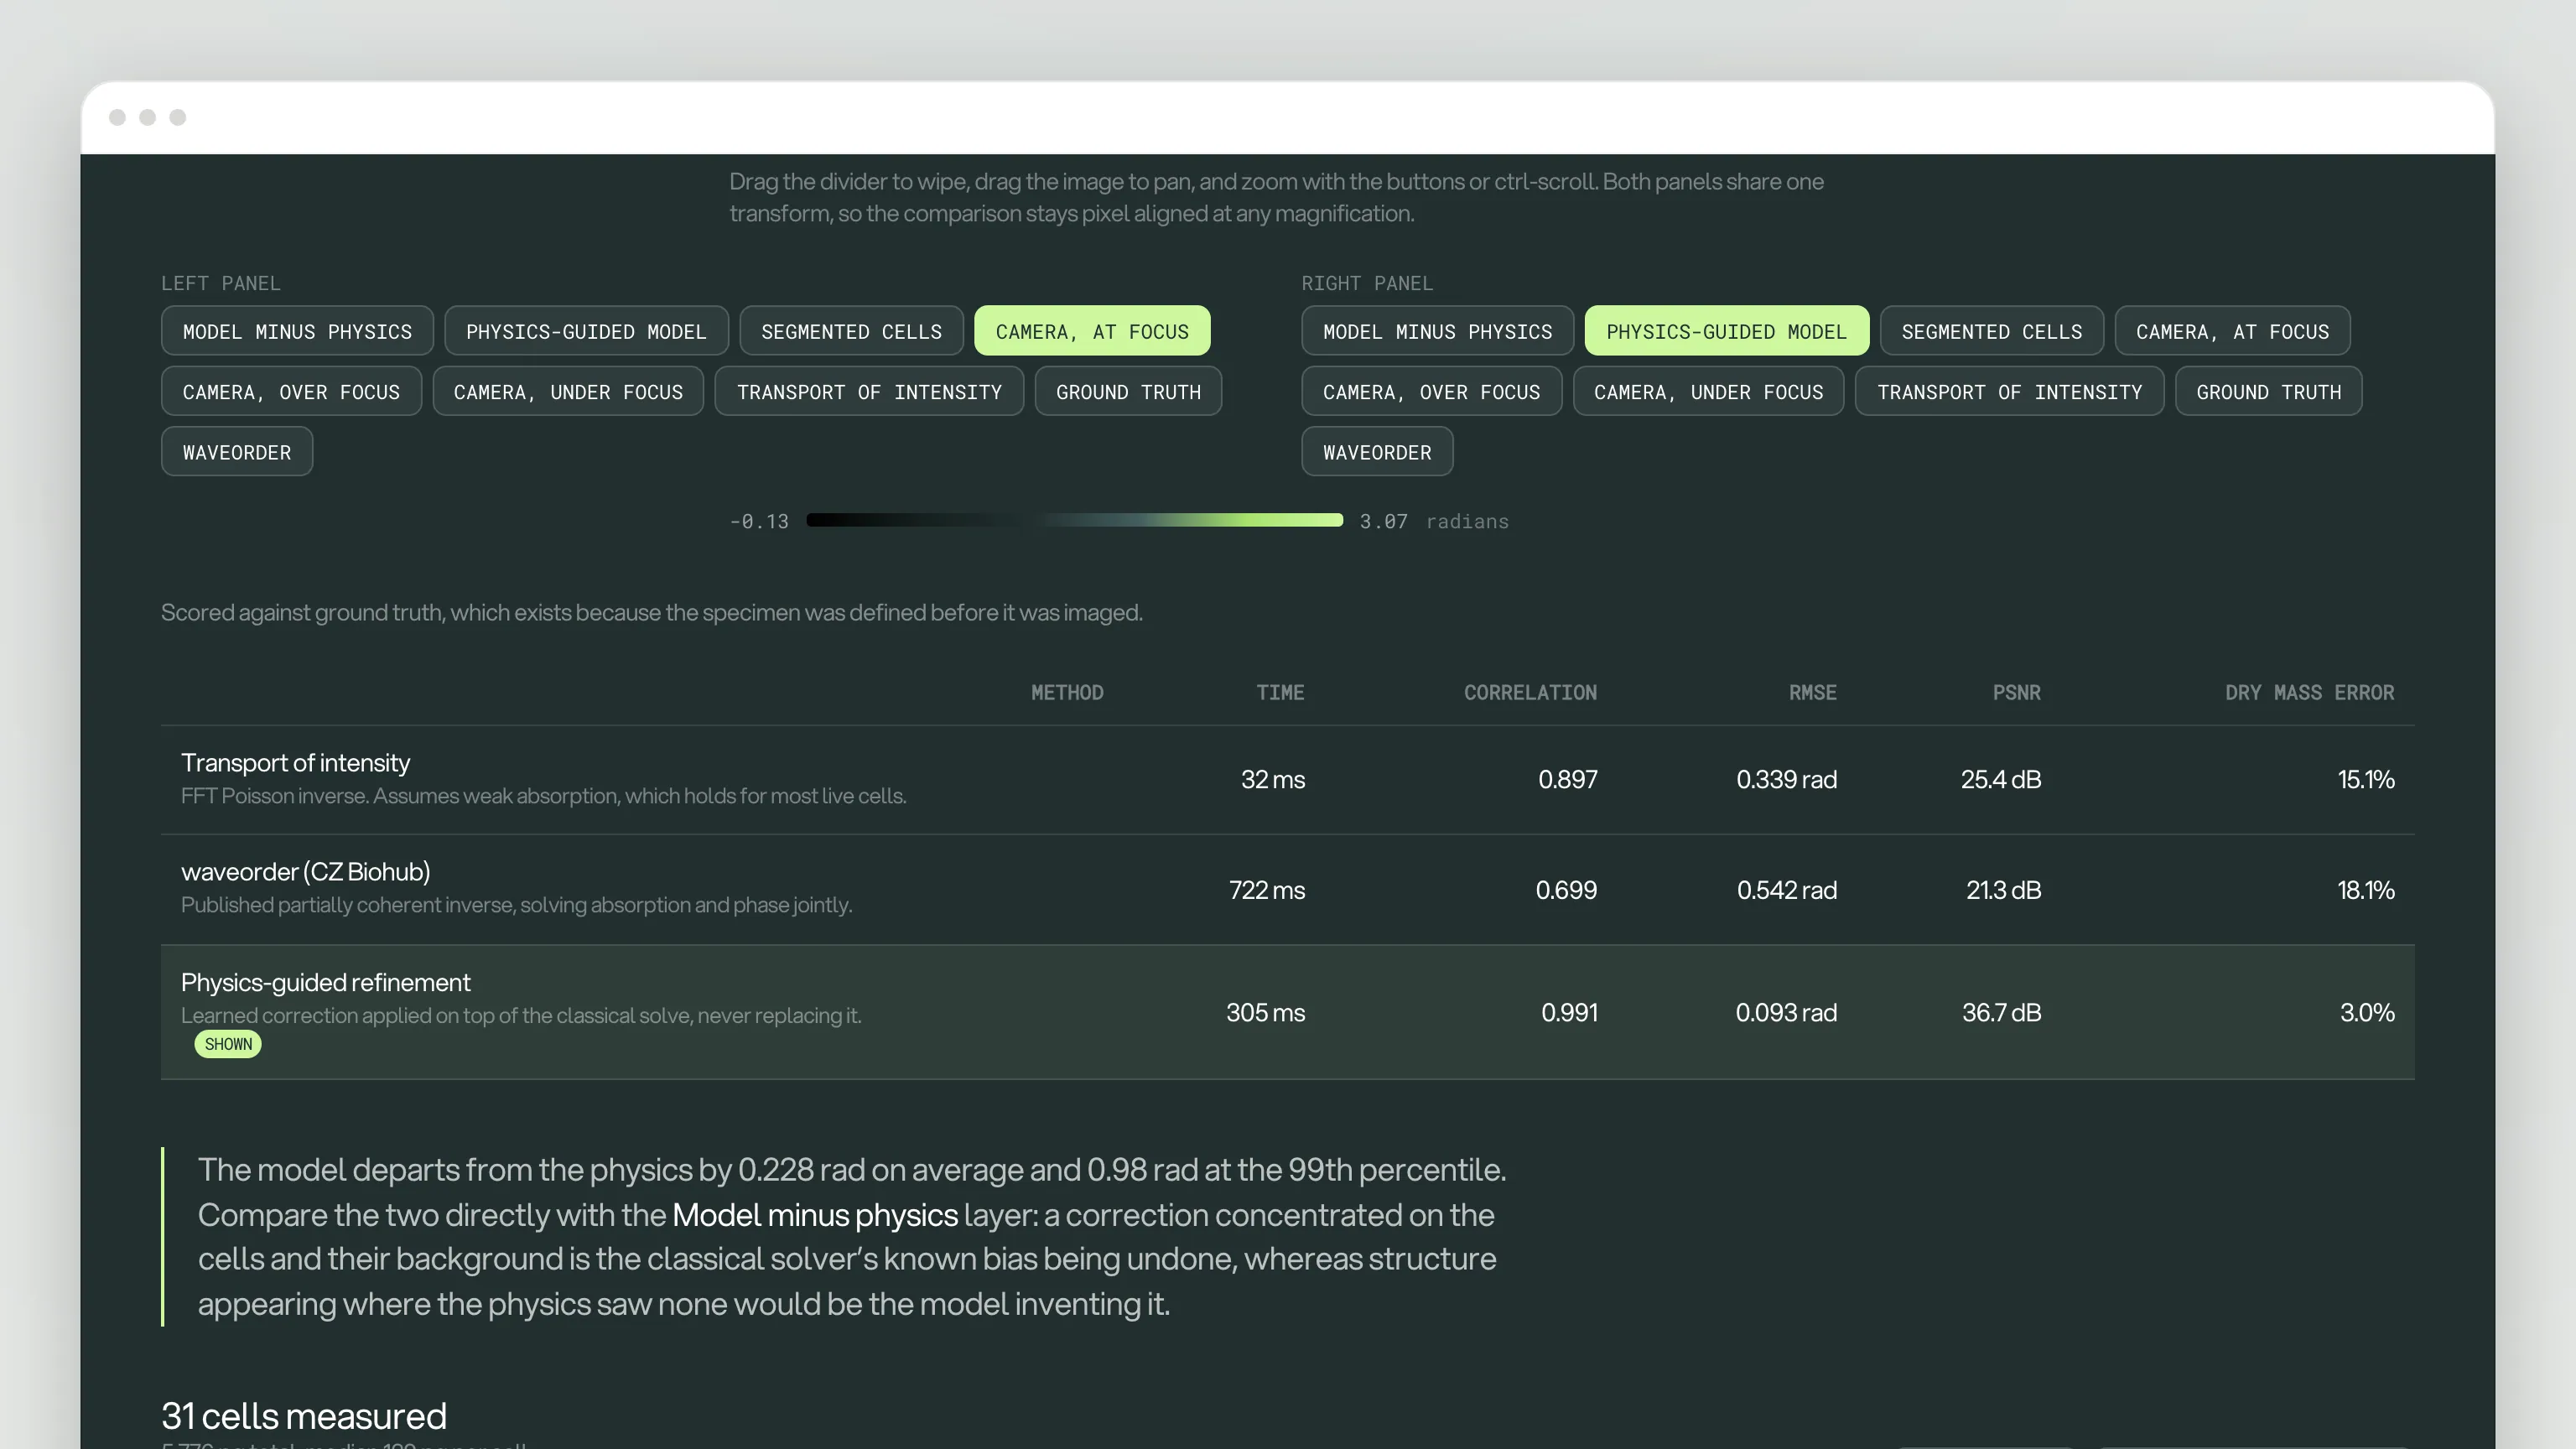This screenshot has width=2576, height=1449.
Task: Click the 'Scored against ground truth' caption
Action: click(651, 613)
